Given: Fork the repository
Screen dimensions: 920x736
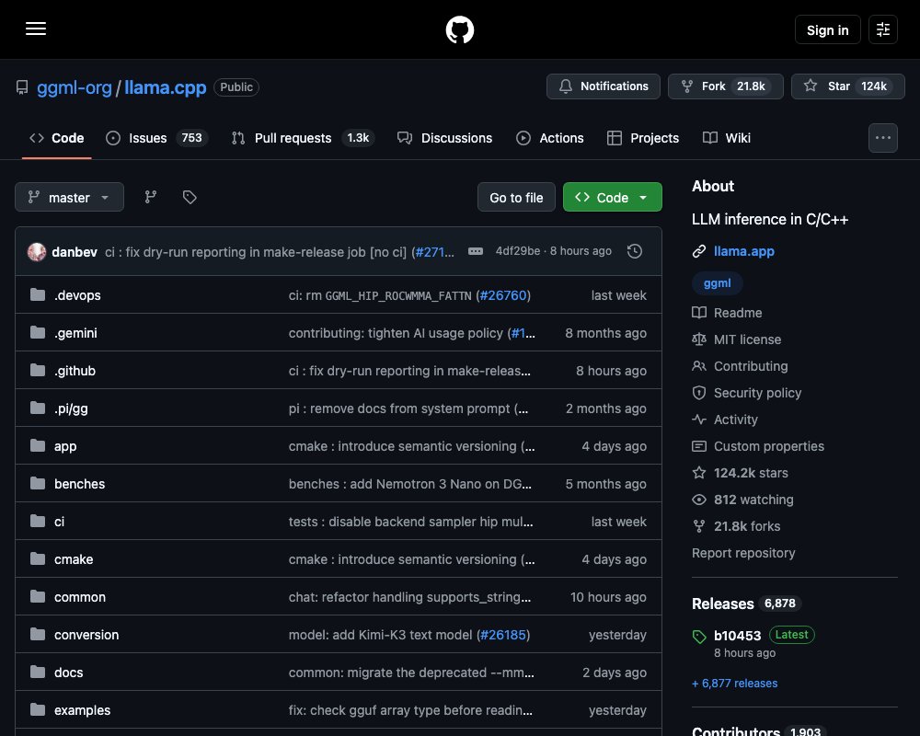Looking at the screenshot, I should (725, 86).
